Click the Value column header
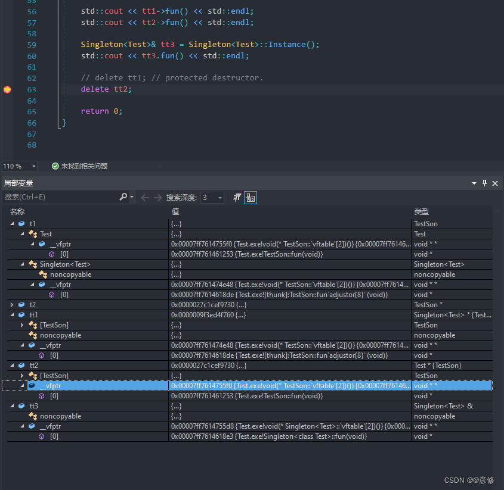 pos(175,211)
